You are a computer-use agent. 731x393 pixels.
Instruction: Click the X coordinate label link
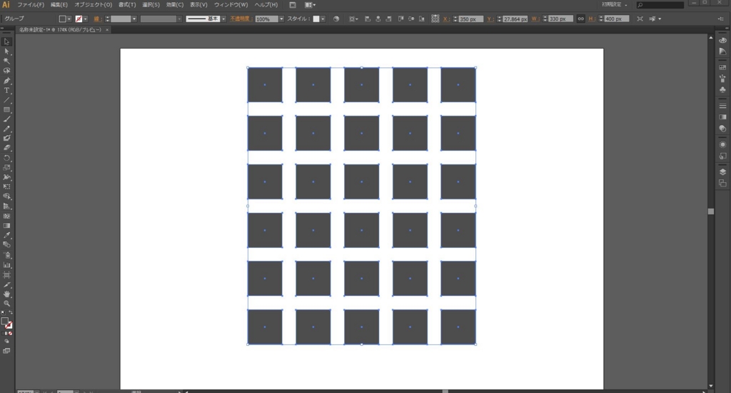tap(446, 19)
